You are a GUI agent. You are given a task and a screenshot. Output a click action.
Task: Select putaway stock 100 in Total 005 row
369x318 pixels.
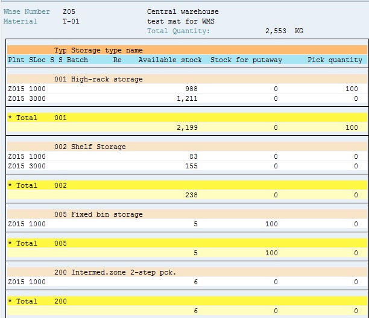(271, 253)
